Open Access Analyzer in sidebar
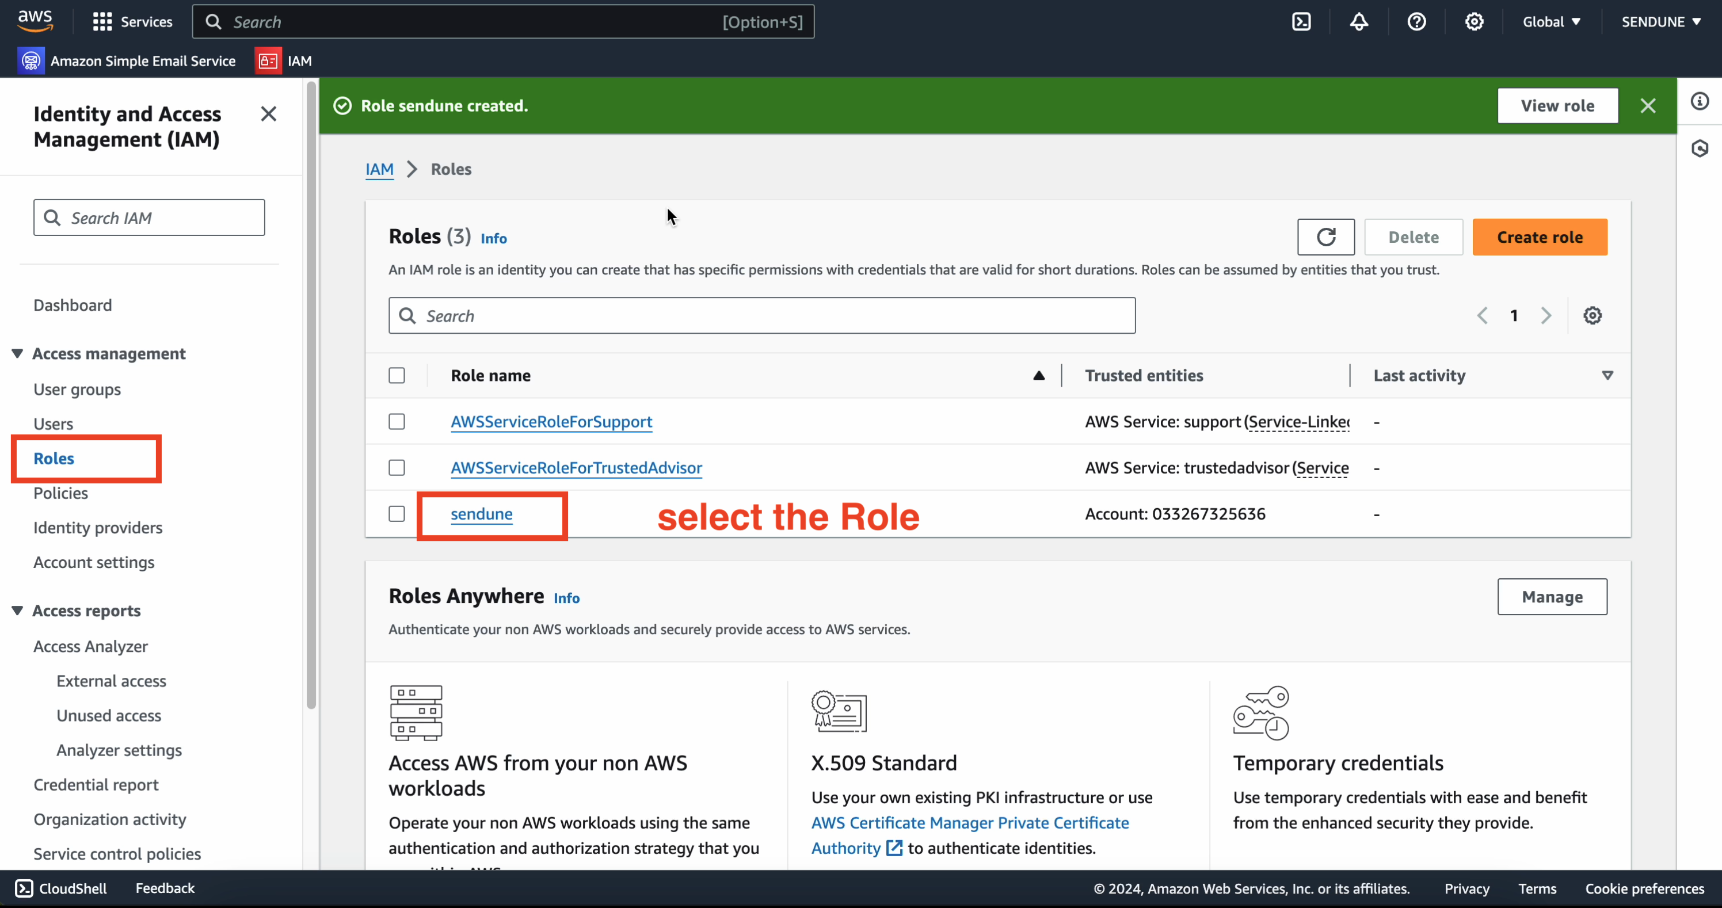Viewport: 1722px width, 908px height. pyautogui.click(x=91, y=646)
